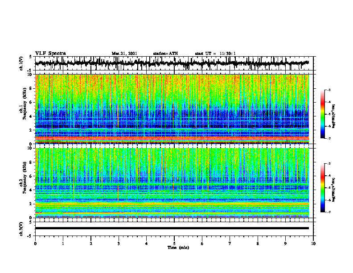Click time axis tick label "9"

tap(285, 244)
